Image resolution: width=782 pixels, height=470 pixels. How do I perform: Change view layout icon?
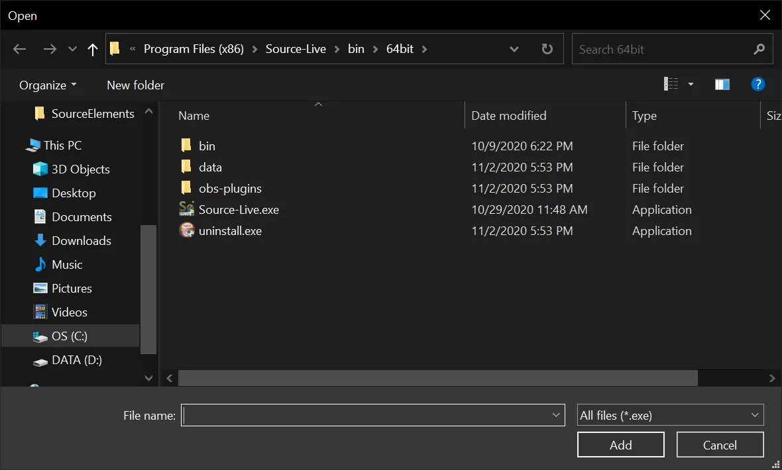[671, 84]
